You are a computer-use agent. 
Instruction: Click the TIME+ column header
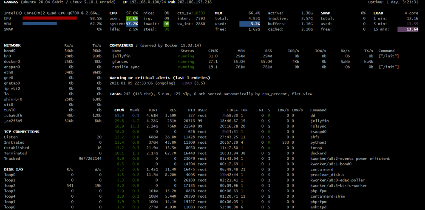[232, 110]
